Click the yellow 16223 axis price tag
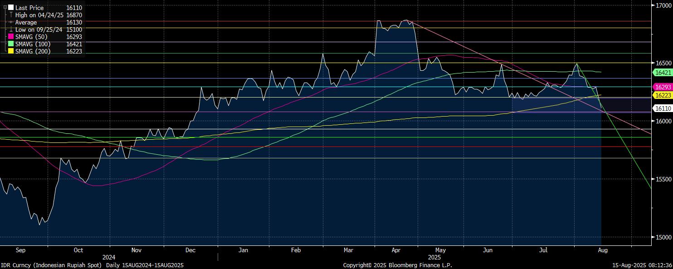Screen dimensions: 673x269 point(663,95)
